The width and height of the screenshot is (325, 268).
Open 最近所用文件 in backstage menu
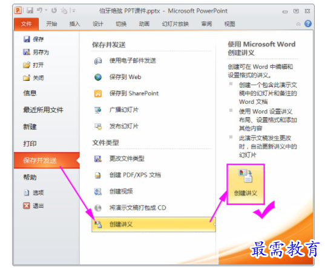43,110
